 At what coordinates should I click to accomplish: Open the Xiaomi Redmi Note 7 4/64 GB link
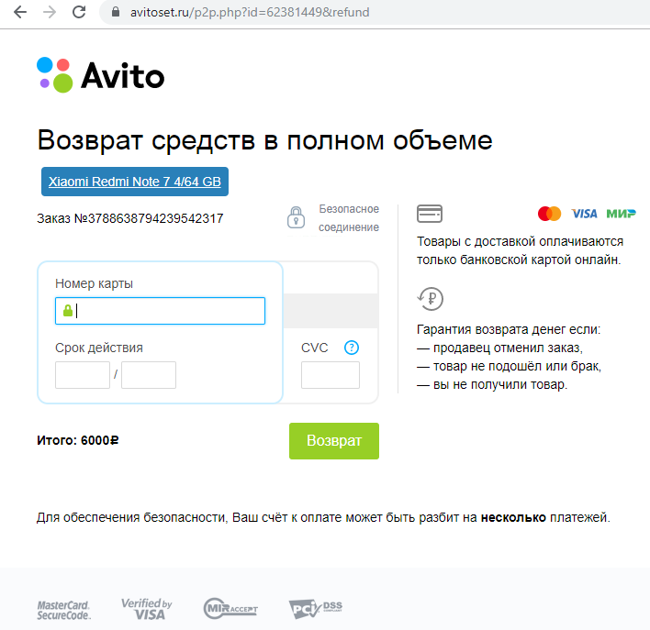click(x=135, y=182)
